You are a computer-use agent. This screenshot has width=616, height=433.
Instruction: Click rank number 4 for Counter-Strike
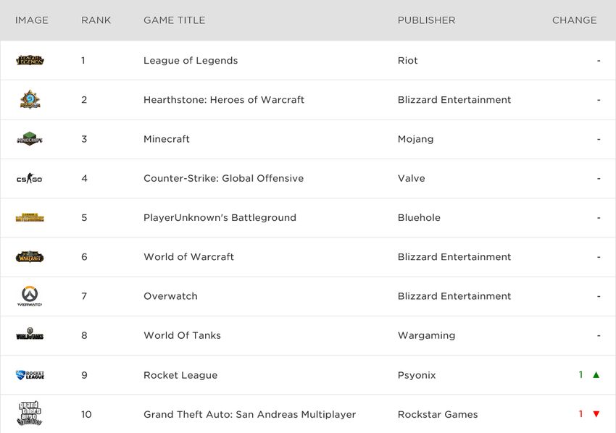(85, 178)
